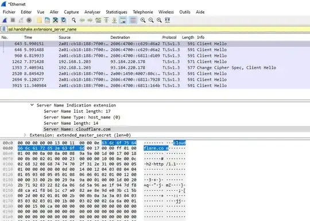Click the reload capture file icon

pos(64,20)
